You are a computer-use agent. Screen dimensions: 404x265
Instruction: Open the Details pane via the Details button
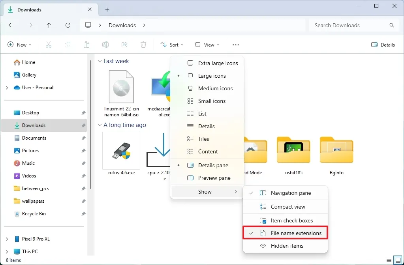(383, 45)
